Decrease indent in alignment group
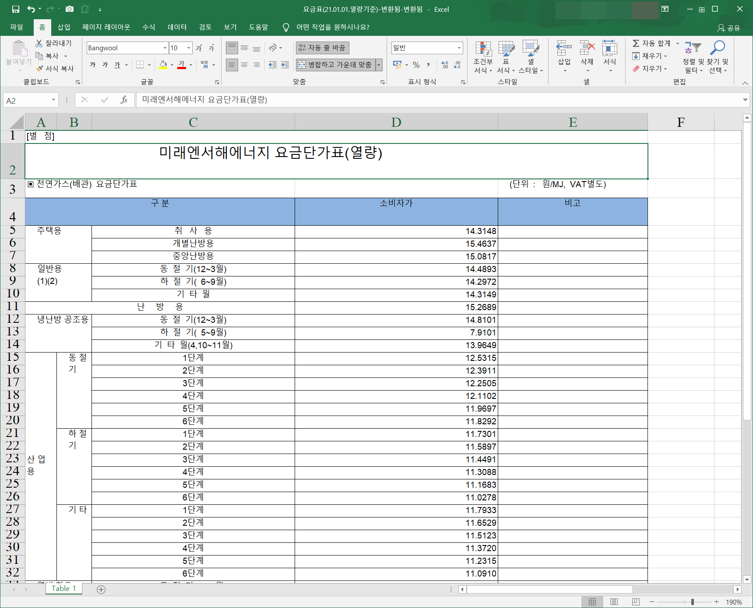This screenshot has width=753, height=608. point(273,65)
